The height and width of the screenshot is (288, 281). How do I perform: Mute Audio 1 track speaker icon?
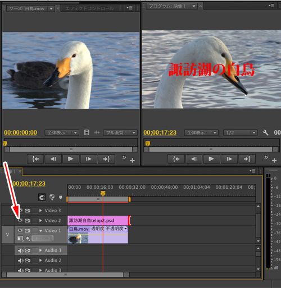tap(20, 250)
